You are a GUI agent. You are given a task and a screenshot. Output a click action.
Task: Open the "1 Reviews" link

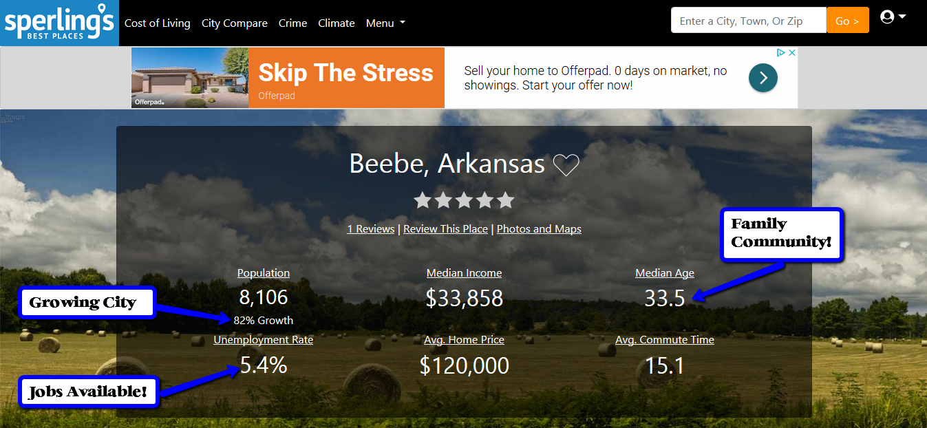pos(370,228)
